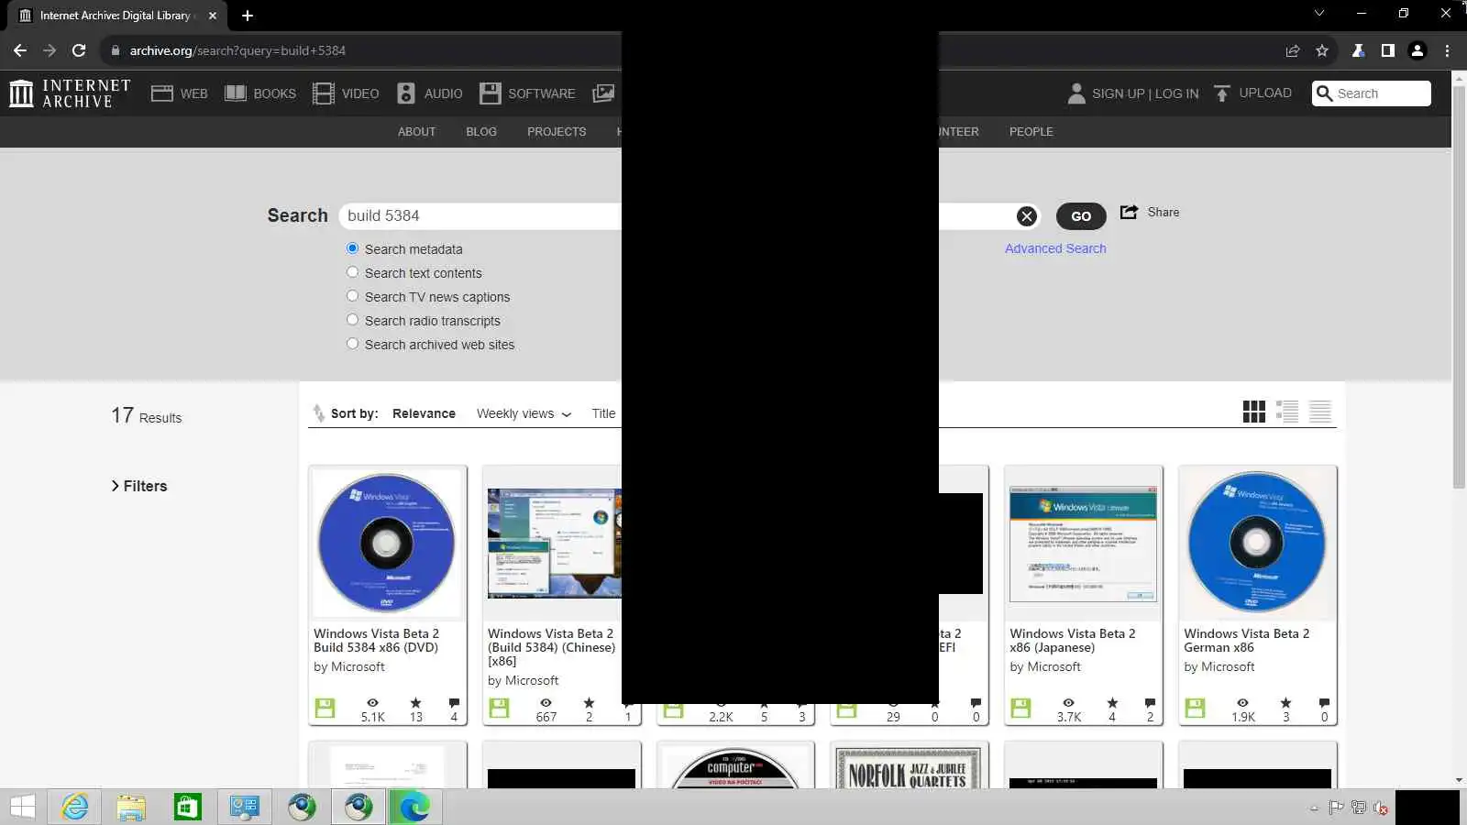Launch Microsoft Edge from taskbar
Screen dimensions: 1467x825
[414, 807]
